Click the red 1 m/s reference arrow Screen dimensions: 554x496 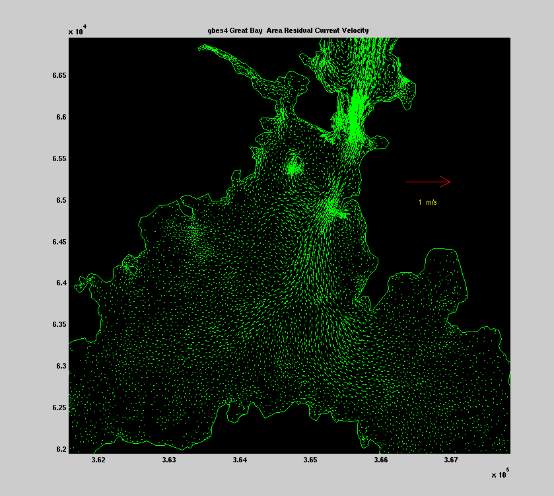click(x=427, y=182)
